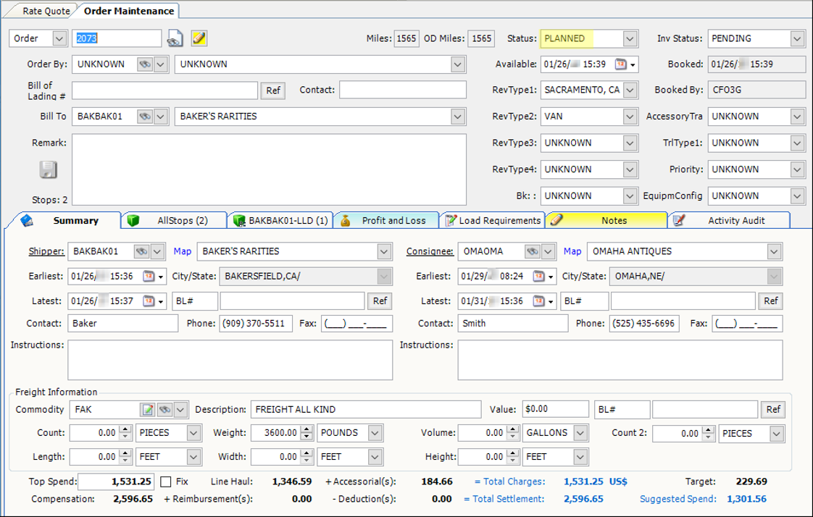Click the Ref button beside Bill of Lading
Viewport: 813px width, 517px height.
273,91
